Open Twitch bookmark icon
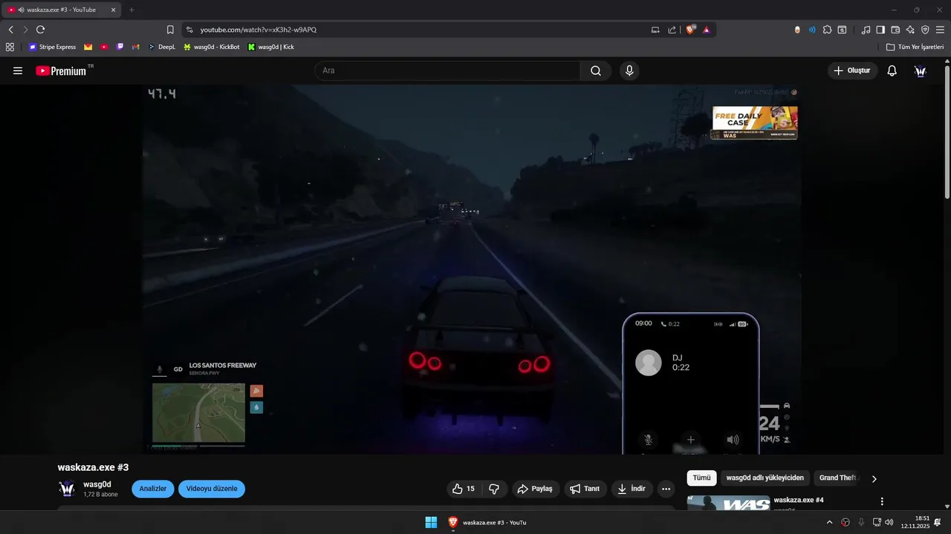 (x=120, y=47)
